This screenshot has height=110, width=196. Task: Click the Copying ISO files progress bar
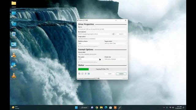(x=102, y=69)
